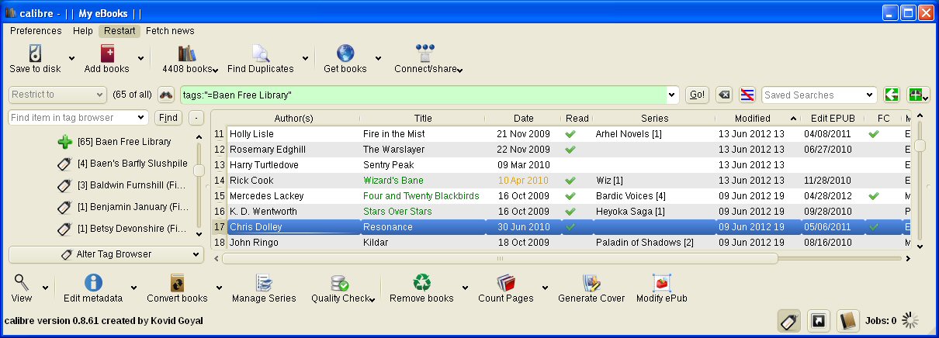Image resolution: width=939 pixels, height=338 pixels.
Task: Click the Restart menu item
Action: click(120, 31)
